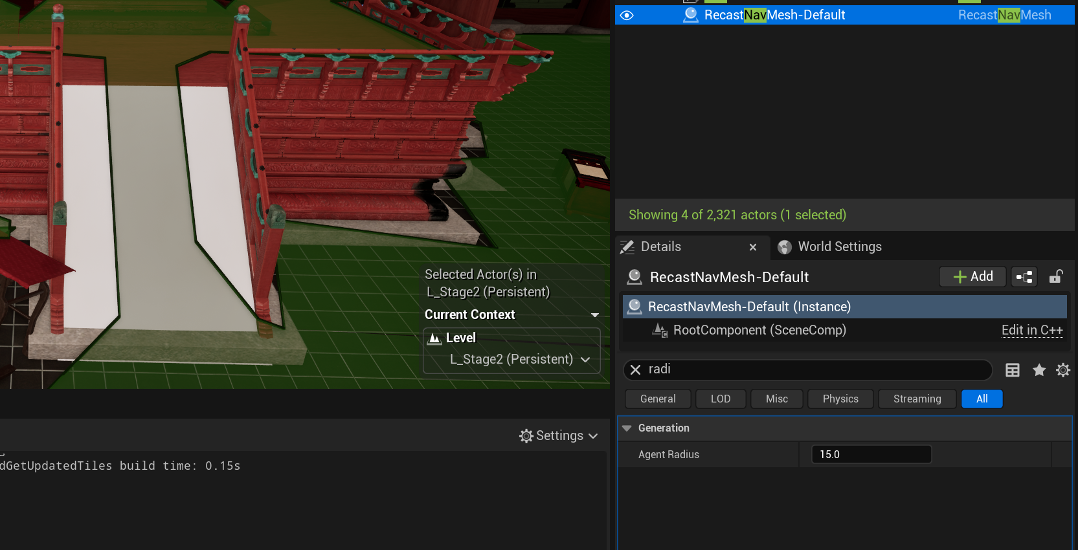The width and height of the screenshot is (1078, 550).
Task: Click the Details search field
Action: click(x=807, y=369)
